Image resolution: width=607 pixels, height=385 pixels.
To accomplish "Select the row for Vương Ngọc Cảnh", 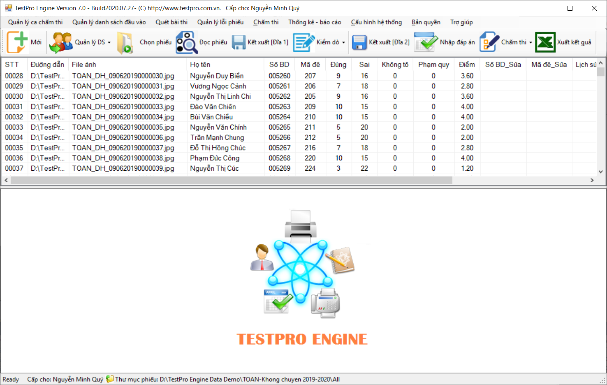I will coord(299,86).
